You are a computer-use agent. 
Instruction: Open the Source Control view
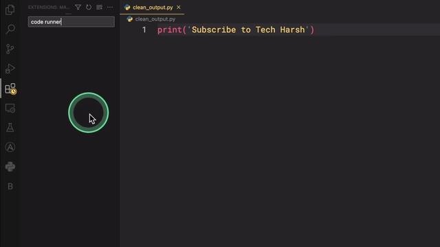10,49
